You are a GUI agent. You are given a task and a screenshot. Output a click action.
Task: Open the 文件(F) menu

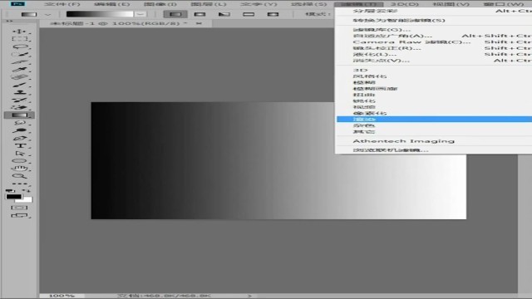(62, 4)
